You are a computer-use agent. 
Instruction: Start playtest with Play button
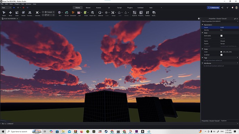14,8
